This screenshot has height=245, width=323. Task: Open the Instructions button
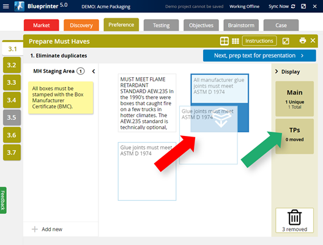(x=259, y=41)
